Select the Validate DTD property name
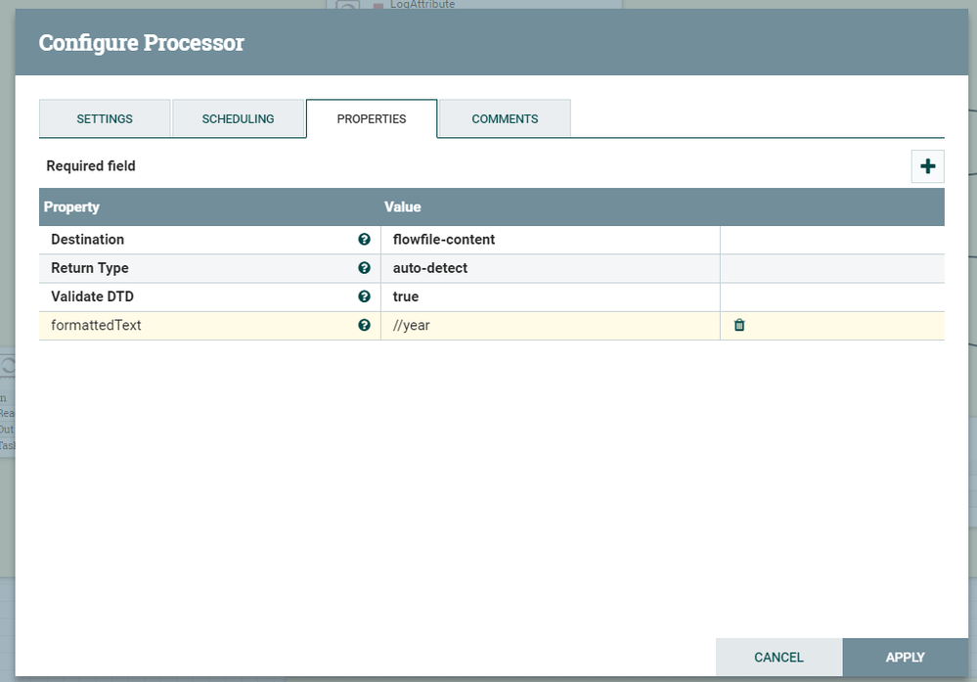Screen dimensions: 977x682 (92, 296)
